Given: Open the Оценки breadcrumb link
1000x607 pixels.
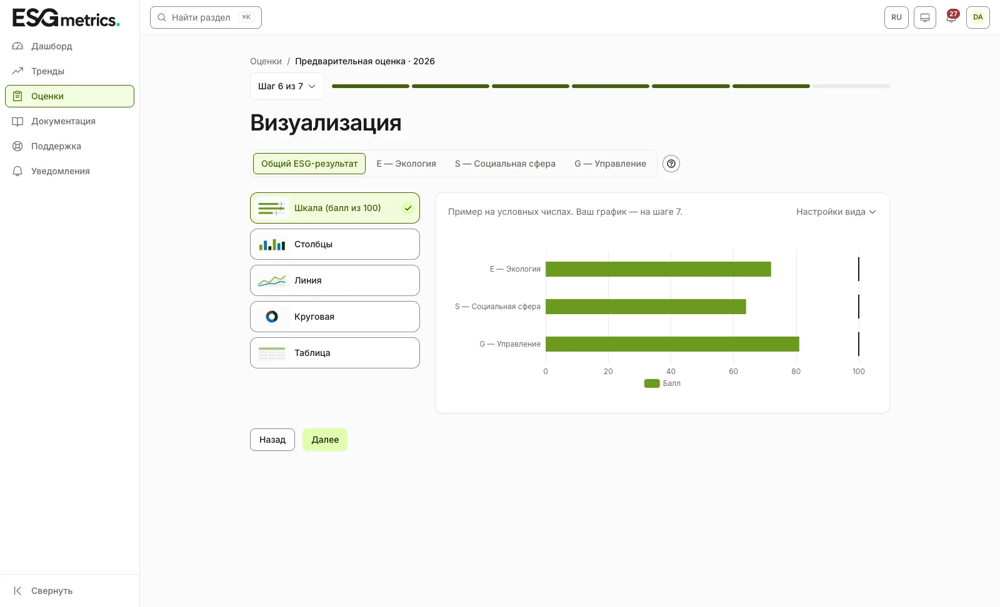Looking at the screenshot, I should click(x=266, y=61).
